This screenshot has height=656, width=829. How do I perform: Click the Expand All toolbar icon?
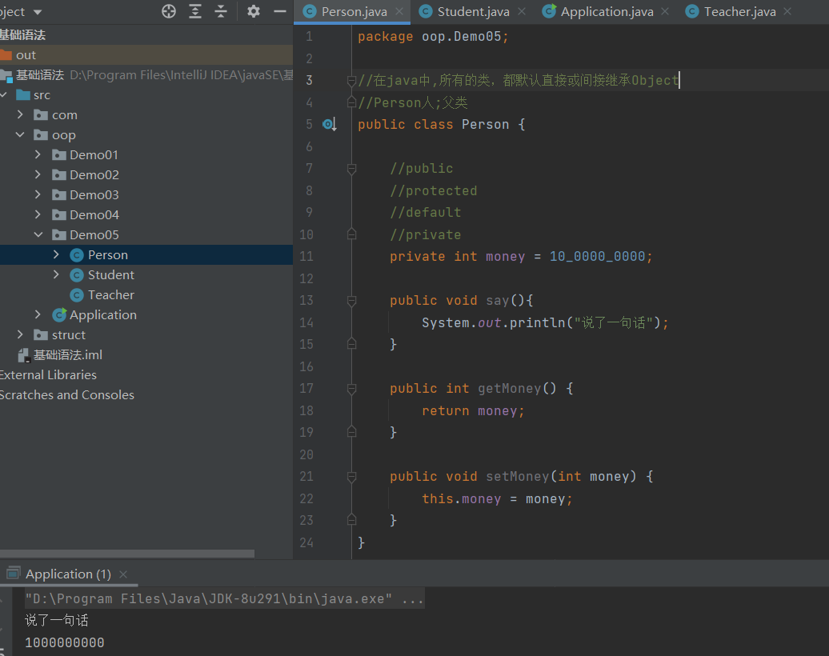[x=195, y=11]
